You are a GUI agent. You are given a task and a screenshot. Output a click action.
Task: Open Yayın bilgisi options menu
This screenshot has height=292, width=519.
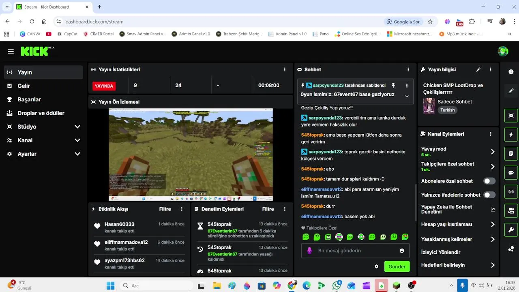coord(491,70)
